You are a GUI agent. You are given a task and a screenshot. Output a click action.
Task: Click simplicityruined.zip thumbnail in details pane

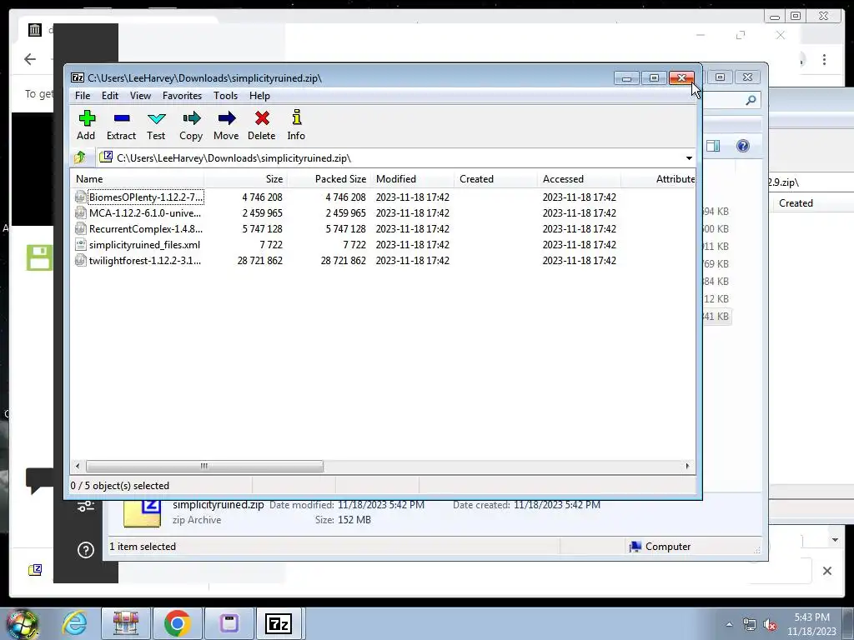[143, 512]
